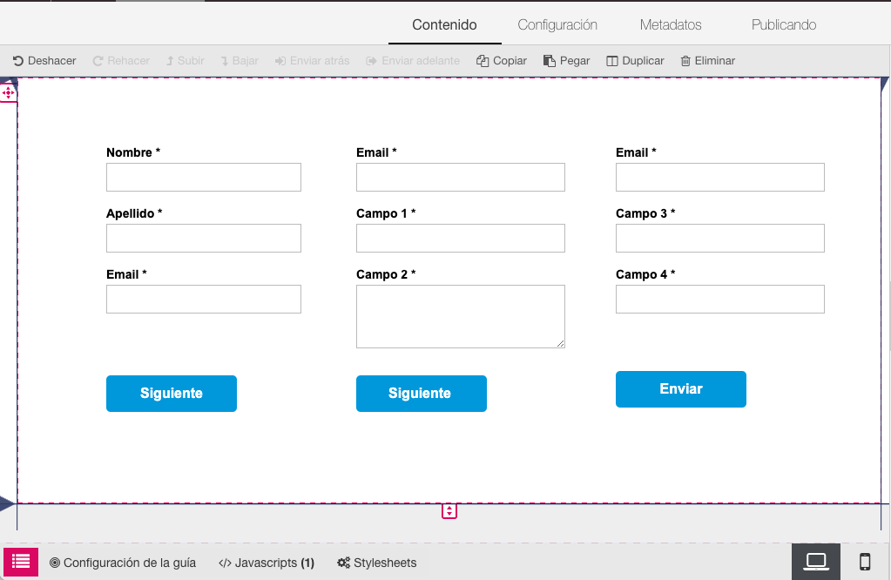Open the pink list panel icon
The width and height of the screenshot is (891, 580).
click(21, 563)
